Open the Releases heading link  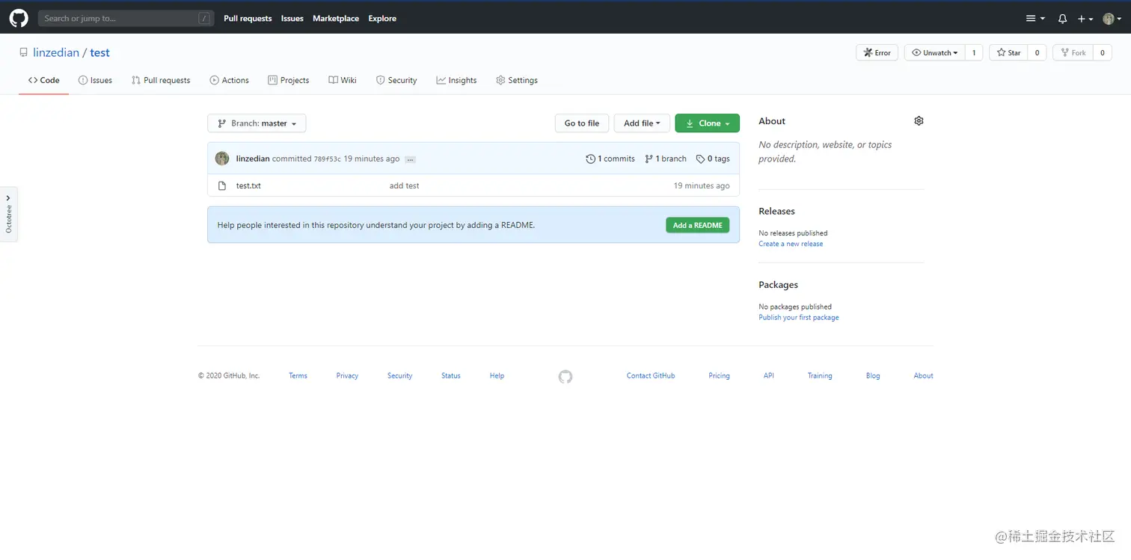point(776,212)
